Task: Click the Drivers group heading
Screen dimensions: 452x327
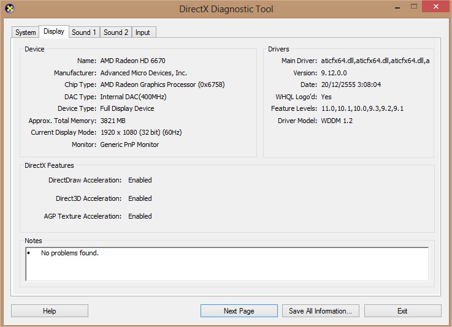Action: tap(278, 49)
